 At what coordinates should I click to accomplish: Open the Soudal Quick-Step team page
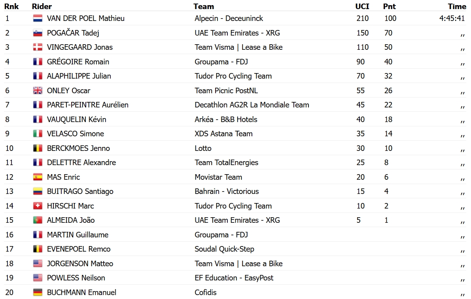(x=224, y=249)
